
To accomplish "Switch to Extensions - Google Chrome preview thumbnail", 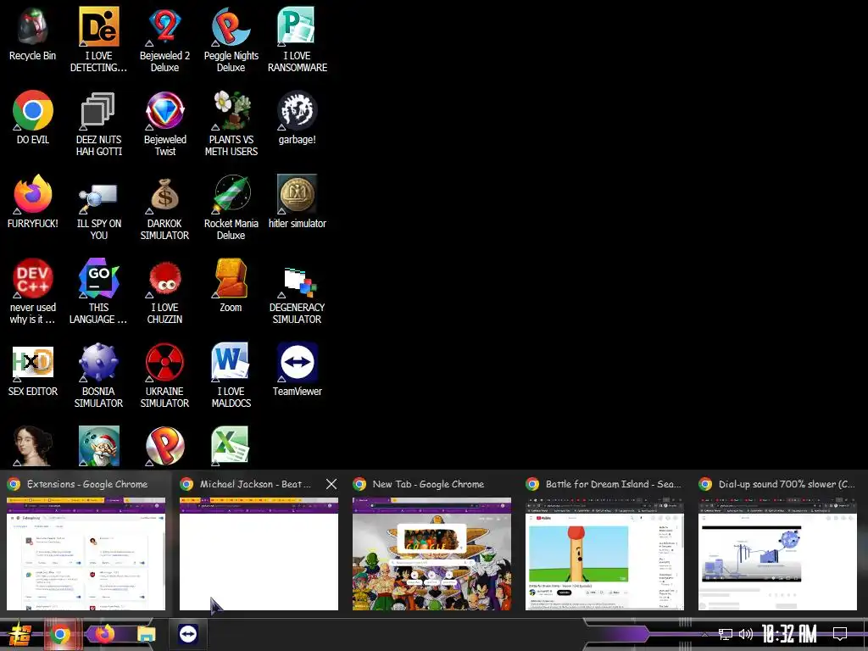I will pyautogui.click(x=86, y=554).
